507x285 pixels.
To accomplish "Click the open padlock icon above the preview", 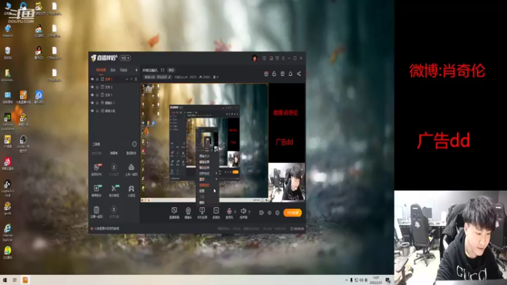I will [274, 73].
